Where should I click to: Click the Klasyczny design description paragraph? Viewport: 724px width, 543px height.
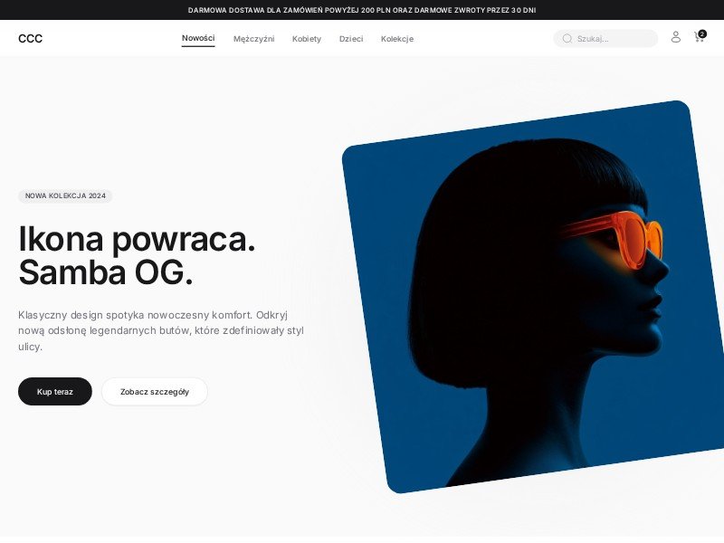tap(161, 330)
